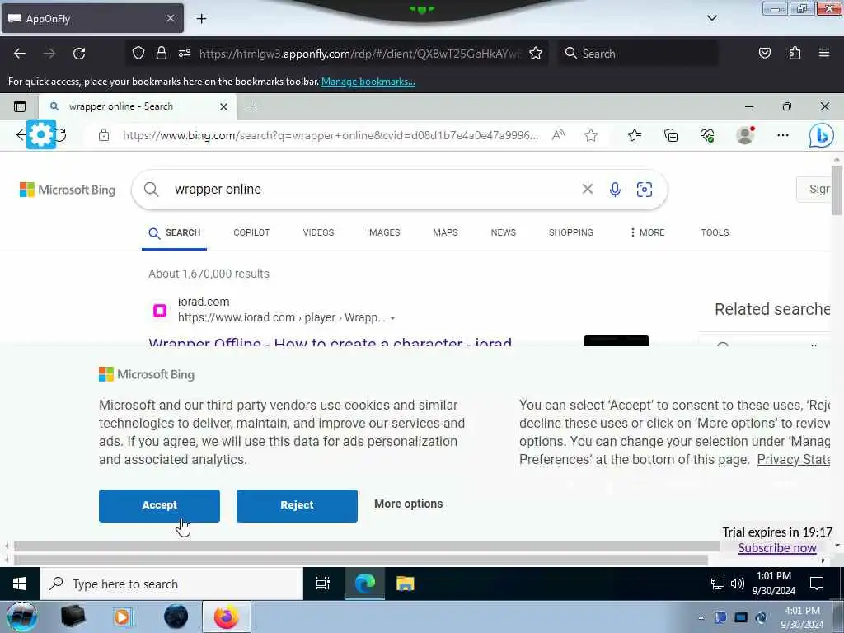844x633 pixels.
Task: Start Bing voice search microphone
Action: click(615, 190)
